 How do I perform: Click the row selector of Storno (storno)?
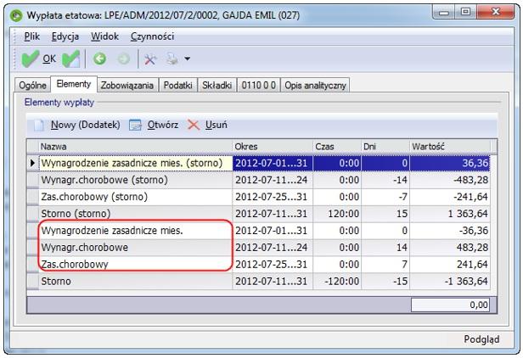click(x=32, y=214)
